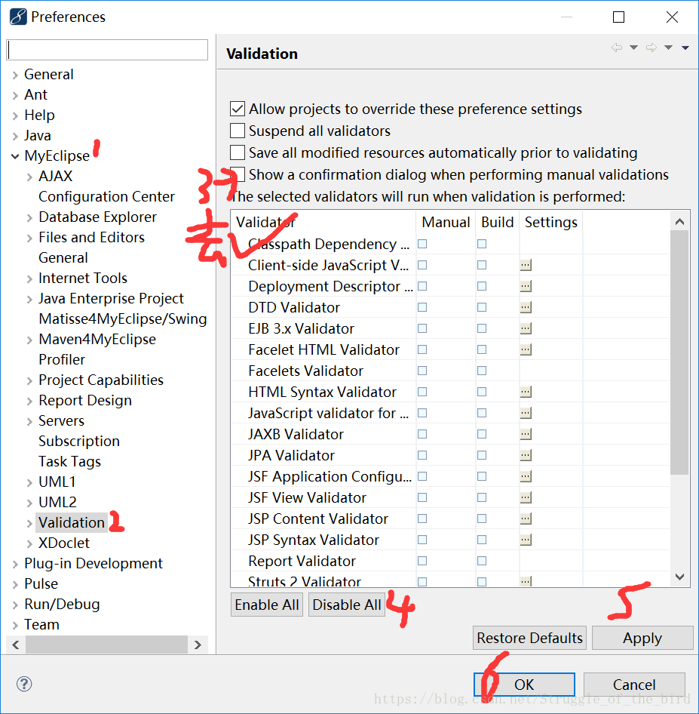Open settings for JPA Validator
Viewport: 699px width, 714px height.
[526, 455]
